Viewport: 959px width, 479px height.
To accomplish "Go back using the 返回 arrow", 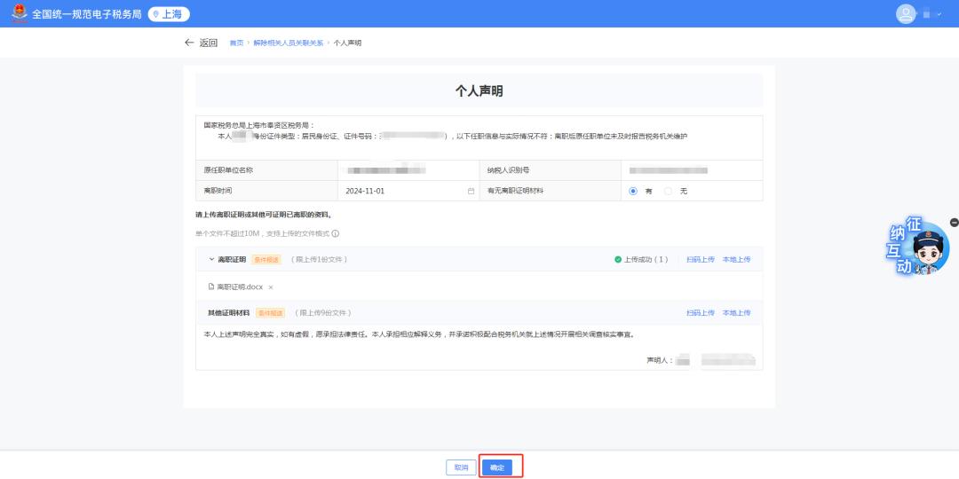I will click(x=201, y=43).
